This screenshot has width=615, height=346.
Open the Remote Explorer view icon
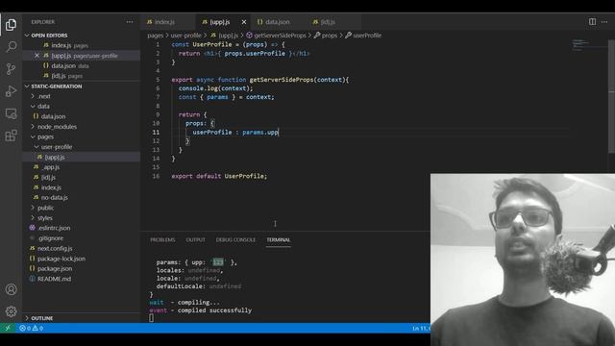click(x=11, y=113)
